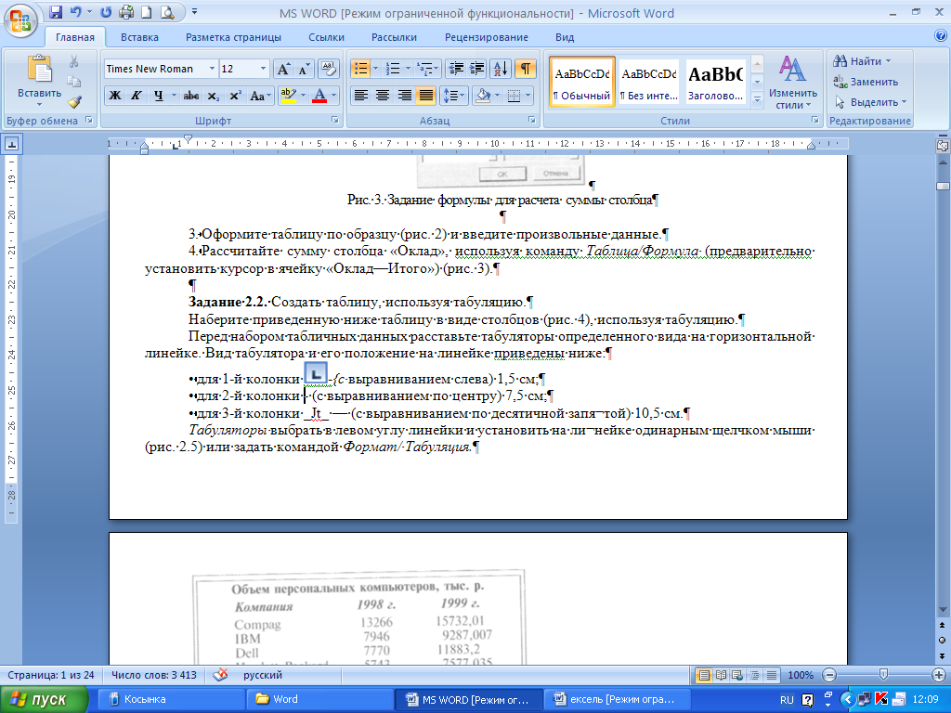Create new document from quick access toolbar
Viewport: 951px width, 713px height.
146,12
